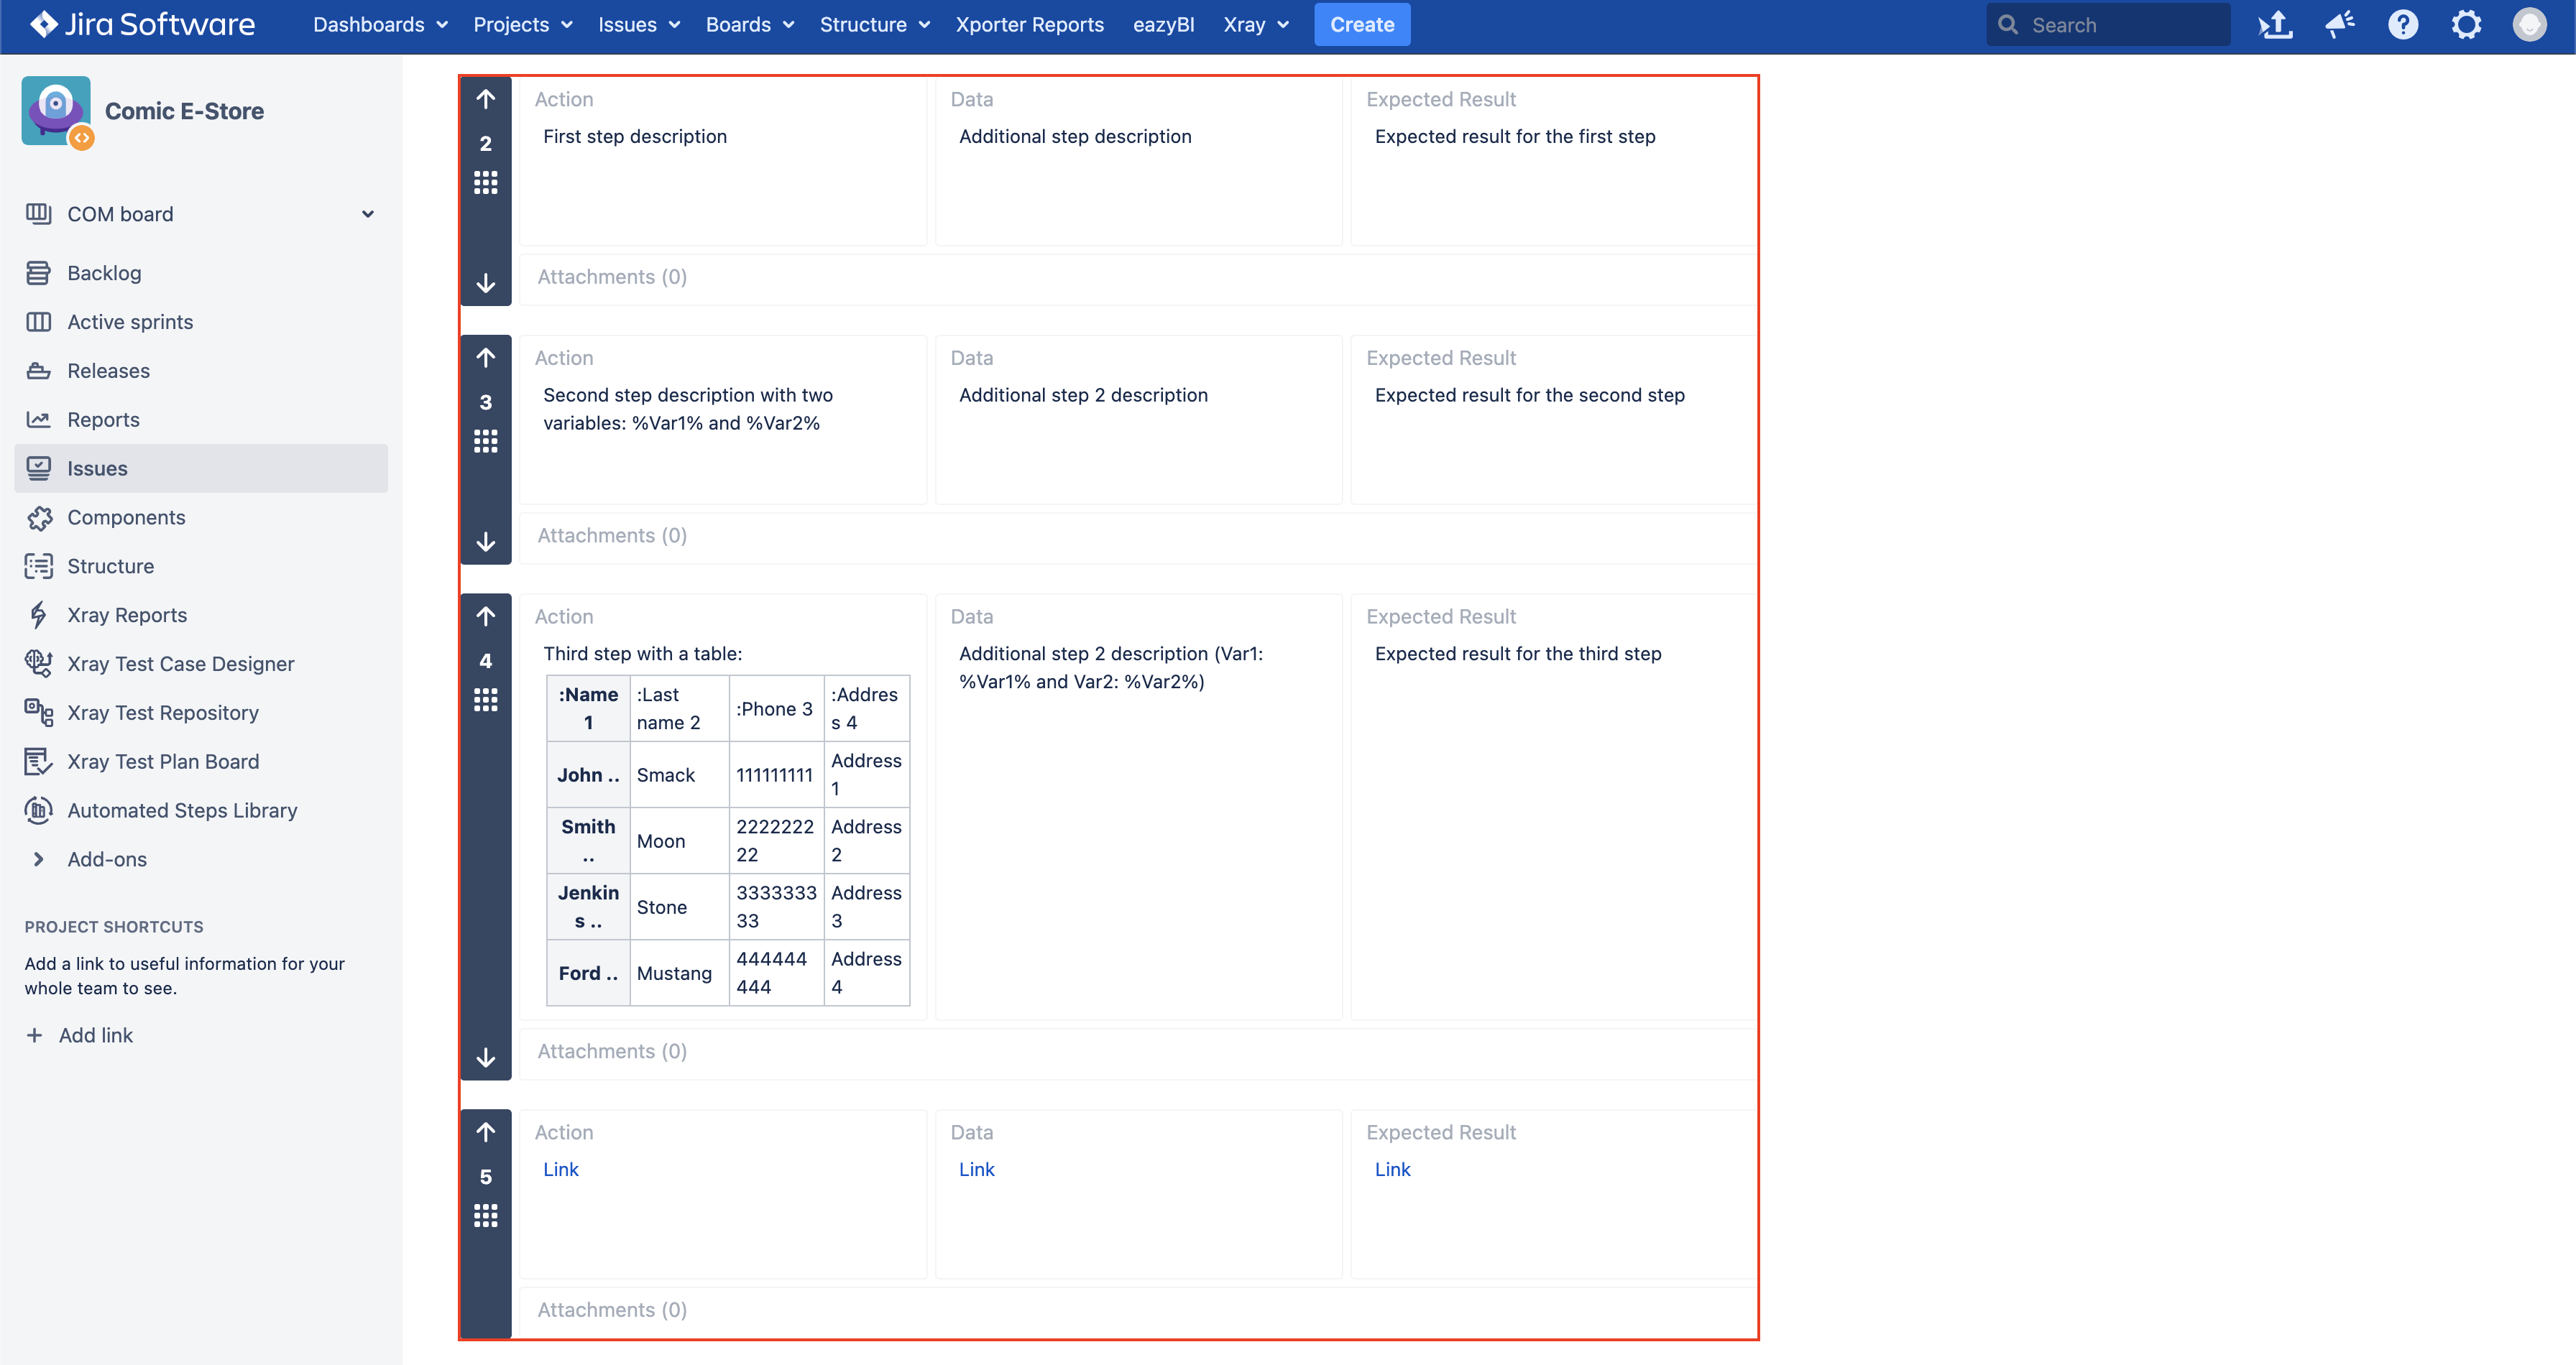The image size is (2576, 1365).
Task: Expand Attachments (0) under step 5
Action: pos(612,1310)
